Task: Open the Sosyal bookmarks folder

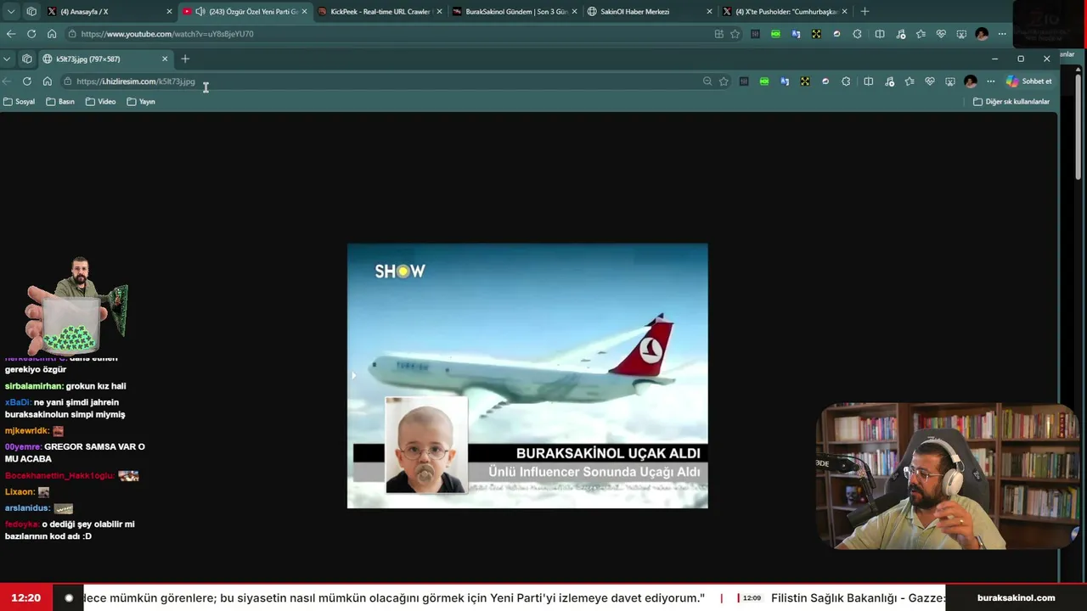Action: pyautogui.click(x=19, y=102)
